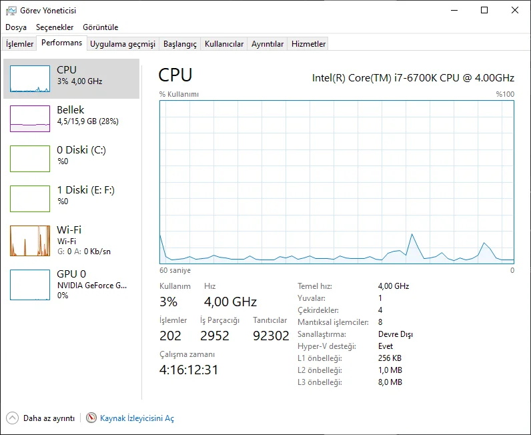Click the Kaynak İzleyicisi resource monitor icon
Image resolution: width=531 pixels, height=435 pixels.
coord(91,418)
